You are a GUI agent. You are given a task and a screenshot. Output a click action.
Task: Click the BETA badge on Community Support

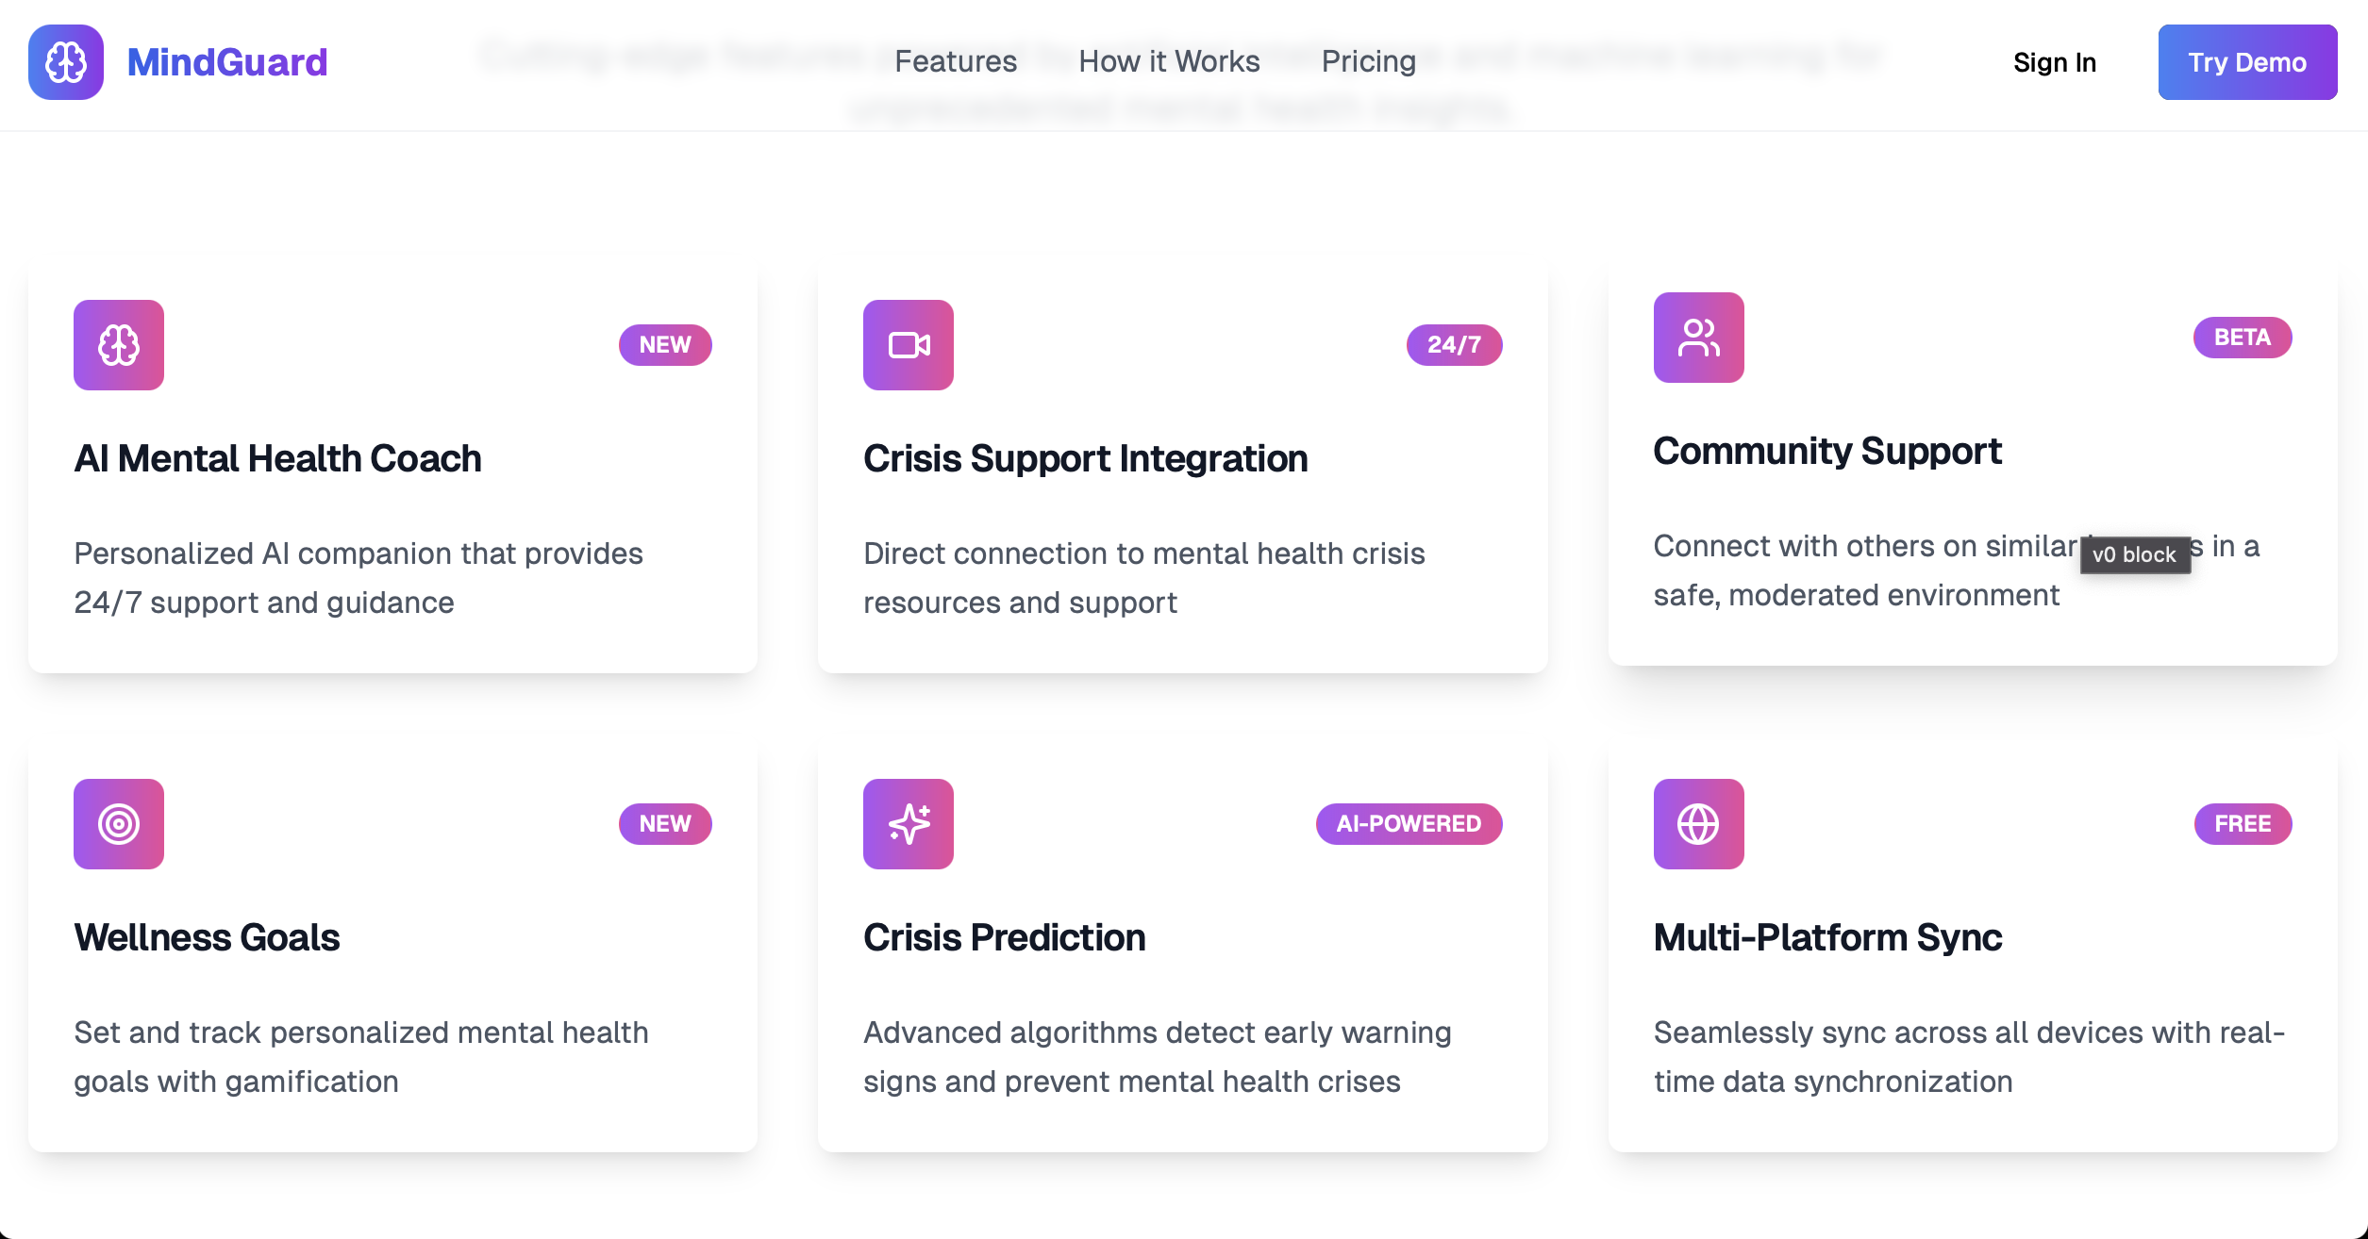tap(2241, 338)
